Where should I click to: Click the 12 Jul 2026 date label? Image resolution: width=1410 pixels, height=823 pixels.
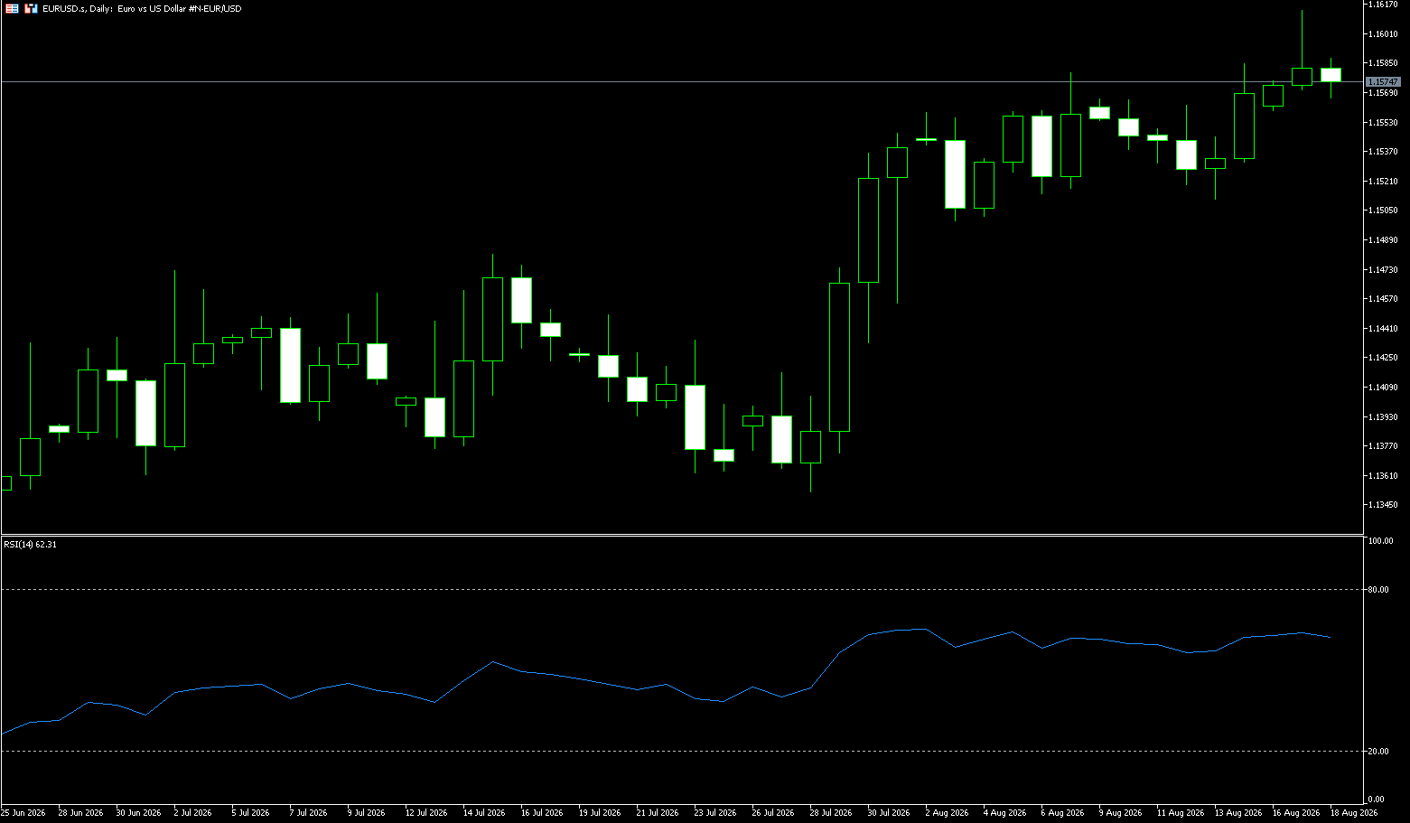pos(425,813)
